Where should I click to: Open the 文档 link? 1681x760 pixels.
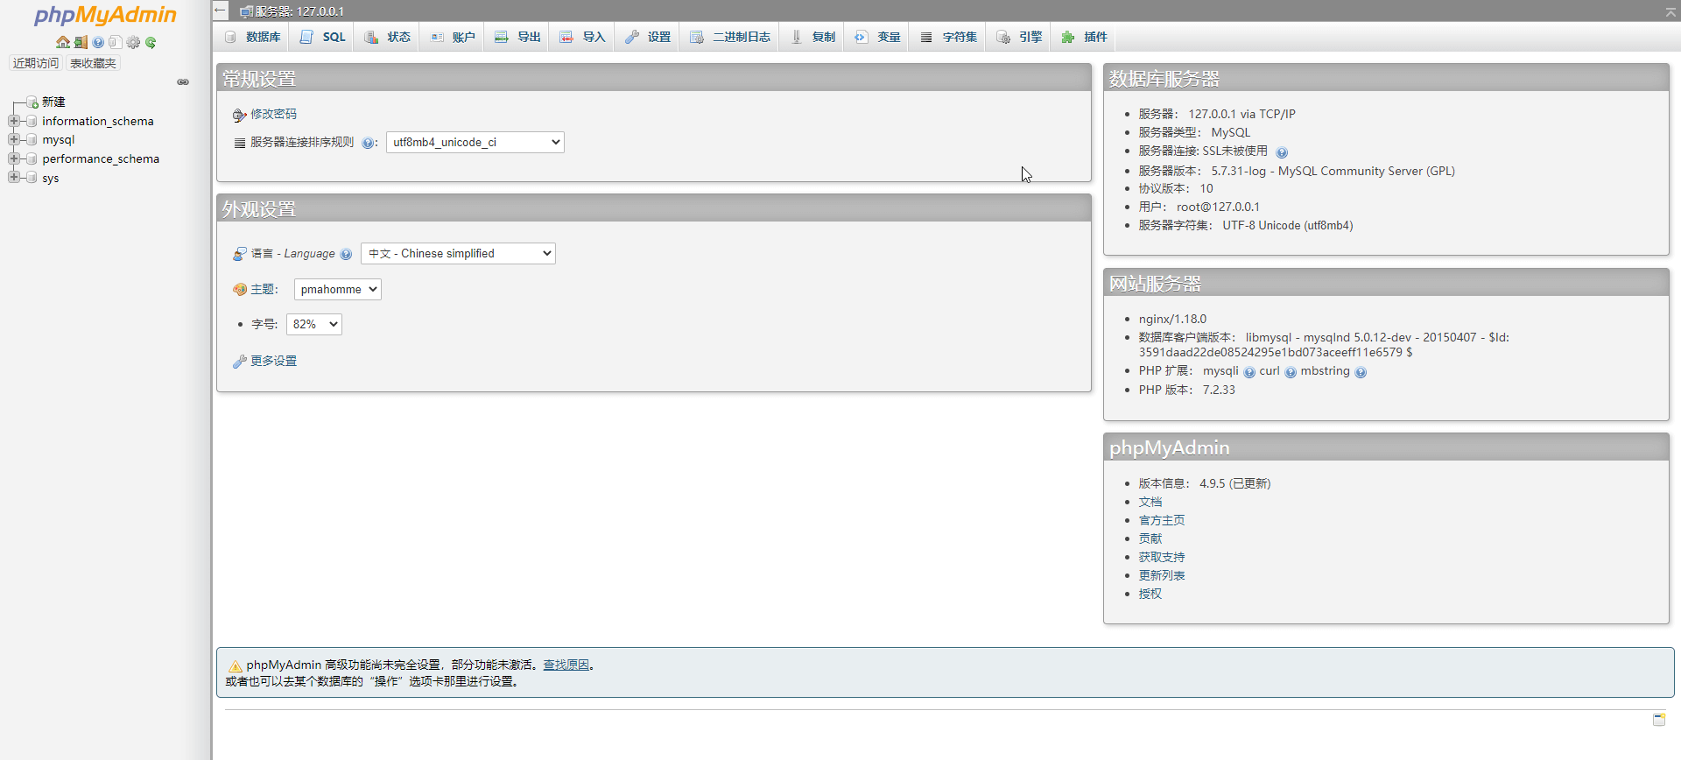(1150, 502)
